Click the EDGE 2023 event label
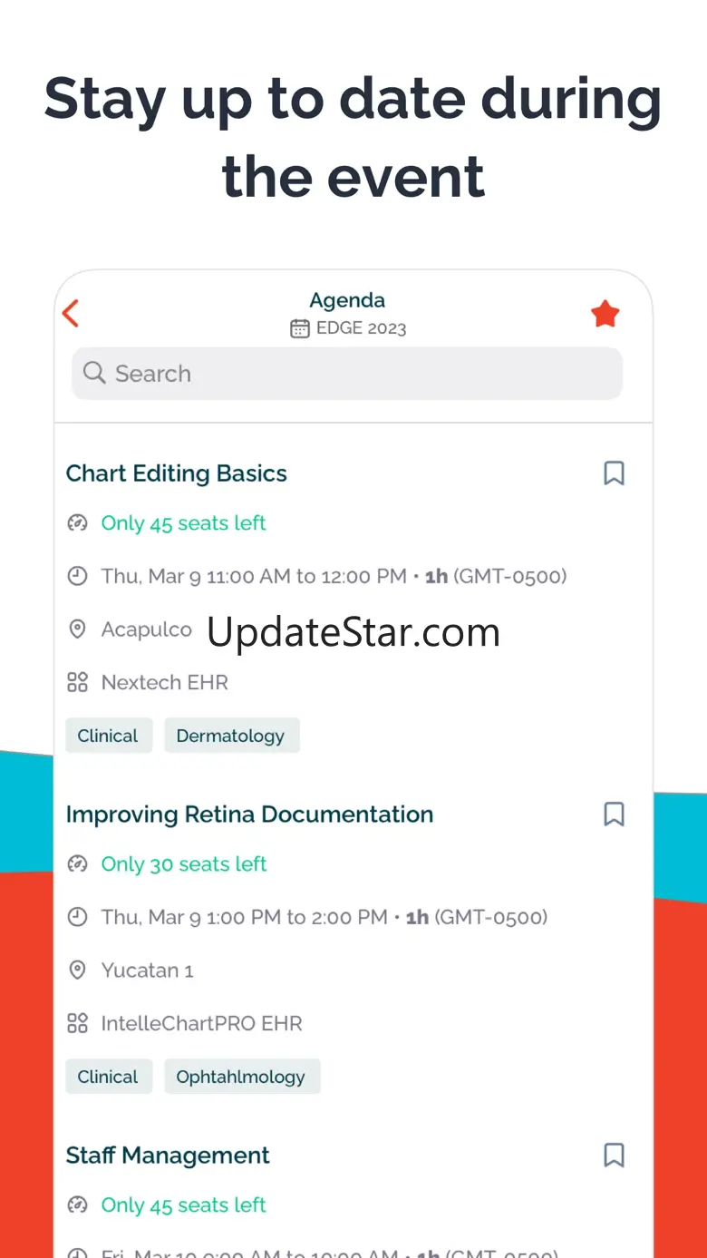This screenshot has height=1258, width=707. tap(361, 328)
